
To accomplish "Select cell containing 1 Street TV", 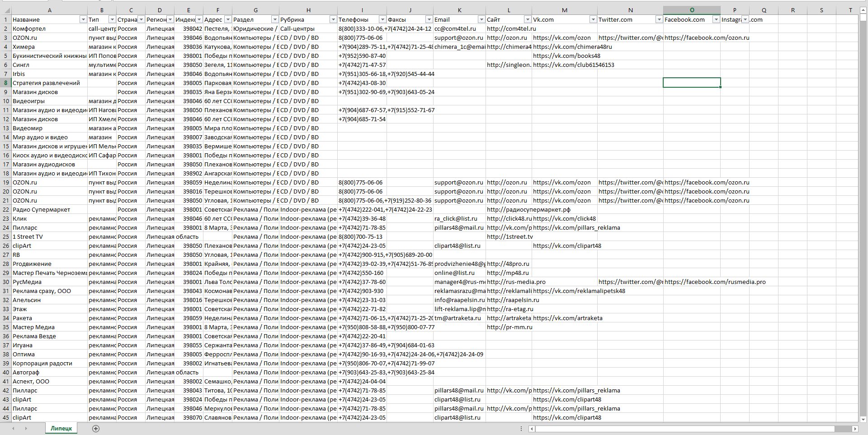I will tap(49, 236).
